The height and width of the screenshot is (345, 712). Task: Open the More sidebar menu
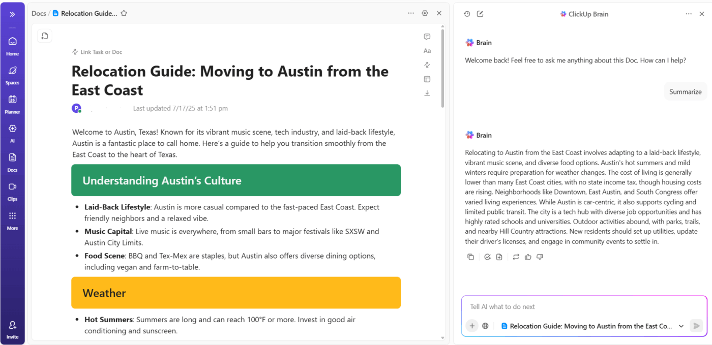(x=12, y=219)
